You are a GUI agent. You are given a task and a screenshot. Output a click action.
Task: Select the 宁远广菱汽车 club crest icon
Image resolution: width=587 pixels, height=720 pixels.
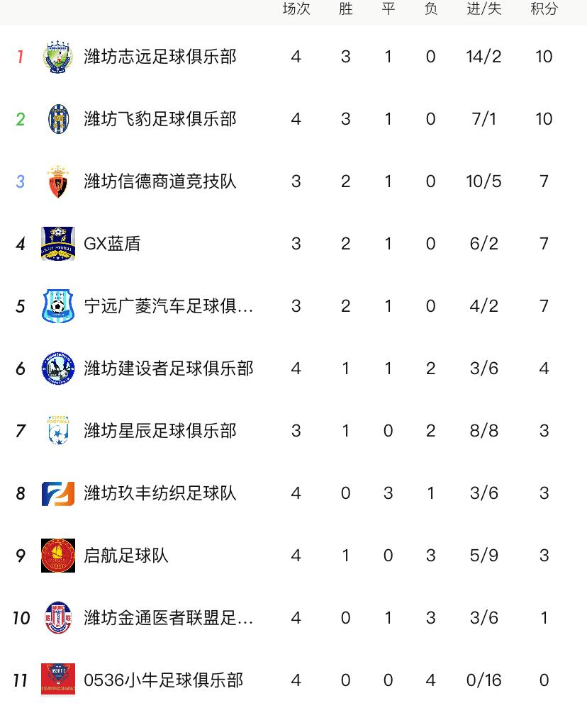pos(58,306)
